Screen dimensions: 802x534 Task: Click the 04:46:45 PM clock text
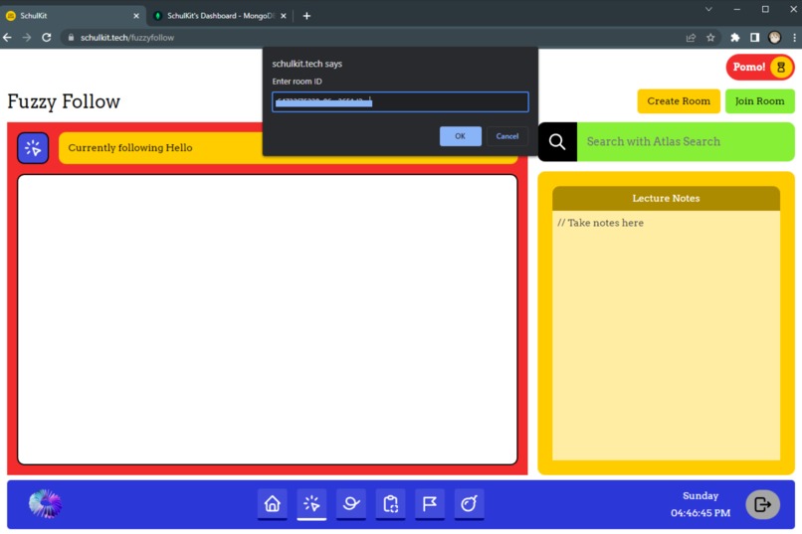coord(701,513)
